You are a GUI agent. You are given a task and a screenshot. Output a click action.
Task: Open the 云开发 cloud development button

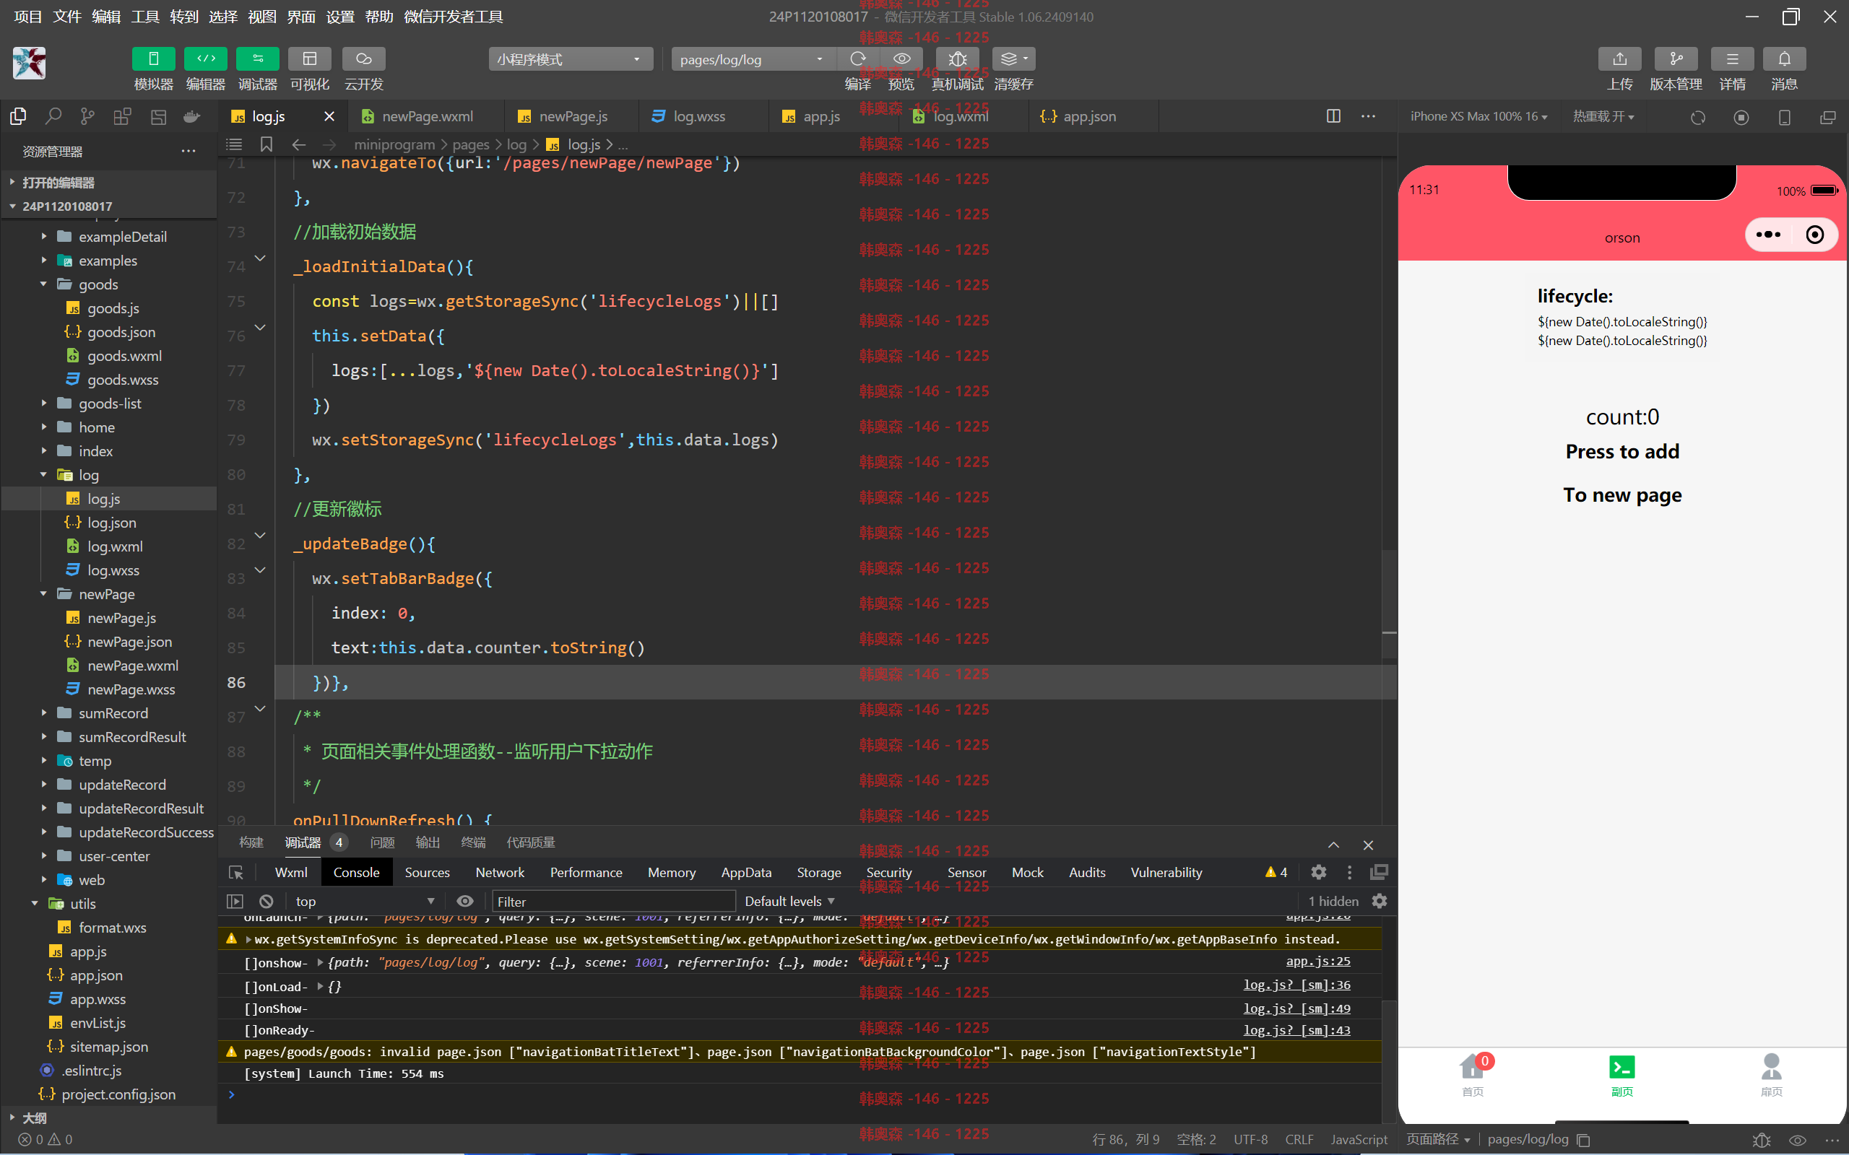364,58
